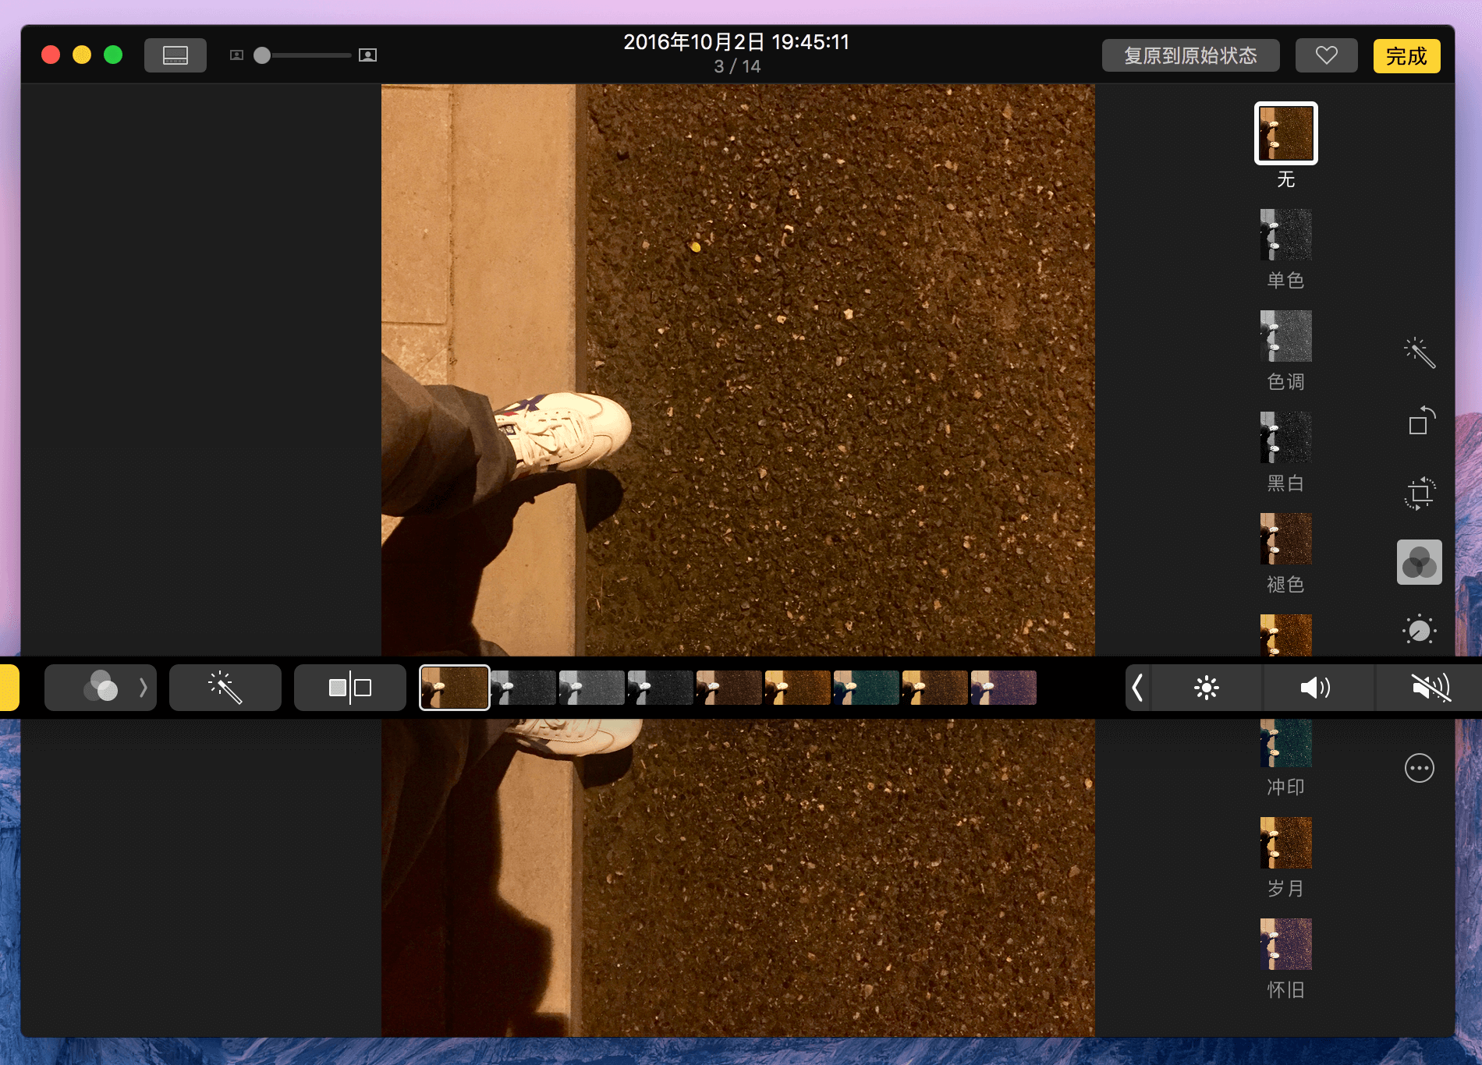Select purple filter in Touch Bar strip

coord(1004,688)
